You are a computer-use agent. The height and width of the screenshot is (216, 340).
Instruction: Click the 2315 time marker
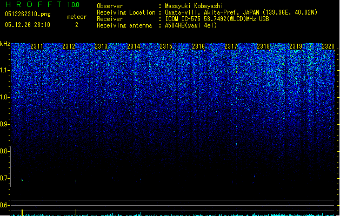tap(166, 46)
